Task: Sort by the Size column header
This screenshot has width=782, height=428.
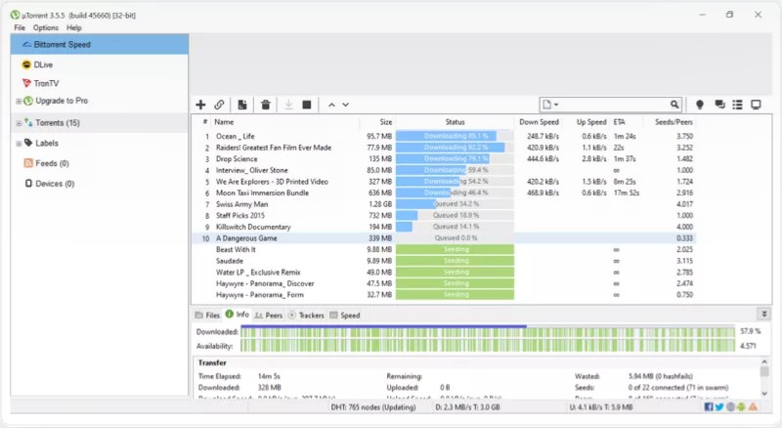Action: pos(385,122)
